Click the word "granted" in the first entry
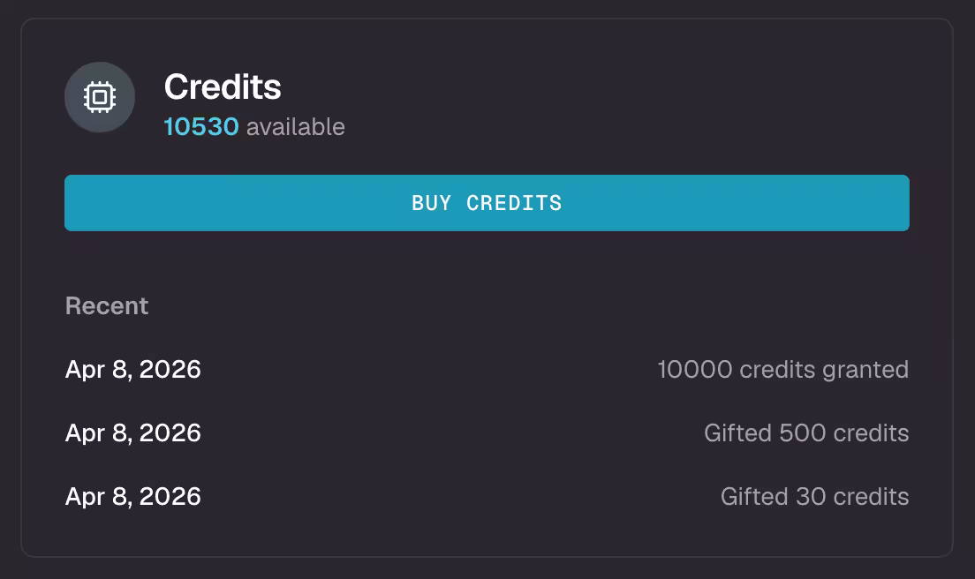 tap(865, 369)
